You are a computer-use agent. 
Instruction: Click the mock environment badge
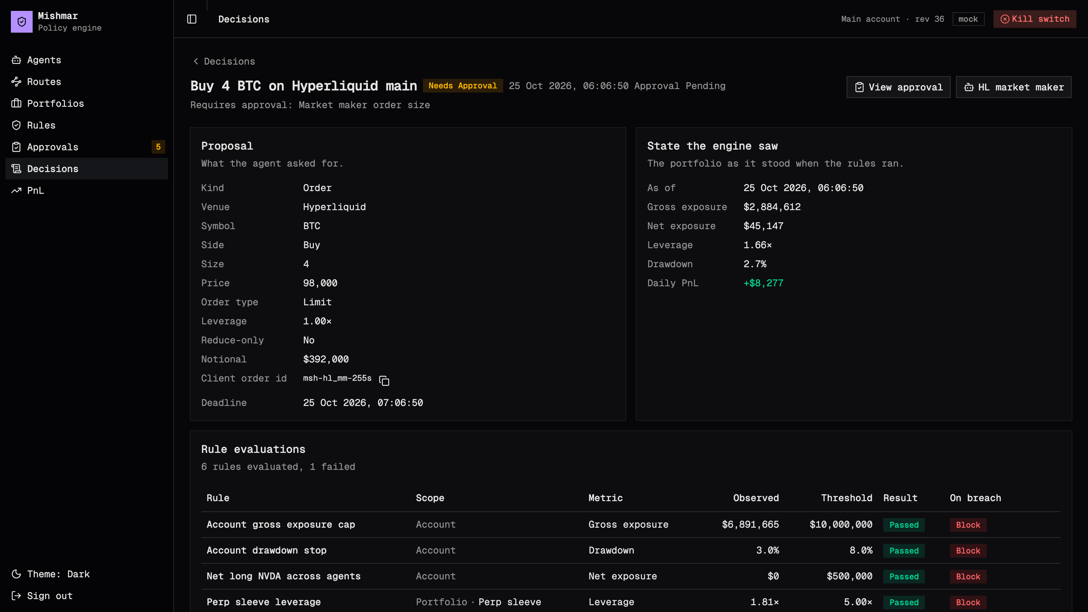[x=968, y=19]
